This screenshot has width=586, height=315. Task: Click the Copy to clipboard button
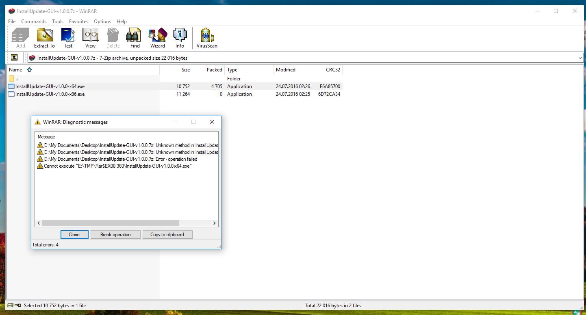167,235
